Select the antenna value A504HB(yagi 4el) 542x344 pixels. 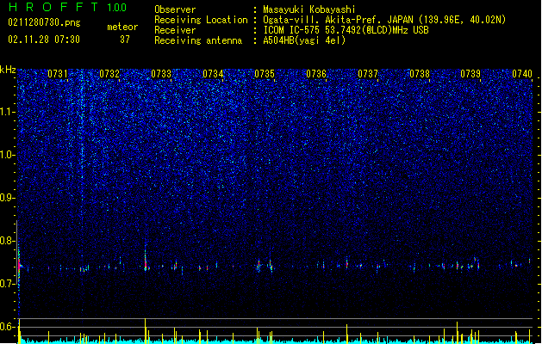[304, 40]
